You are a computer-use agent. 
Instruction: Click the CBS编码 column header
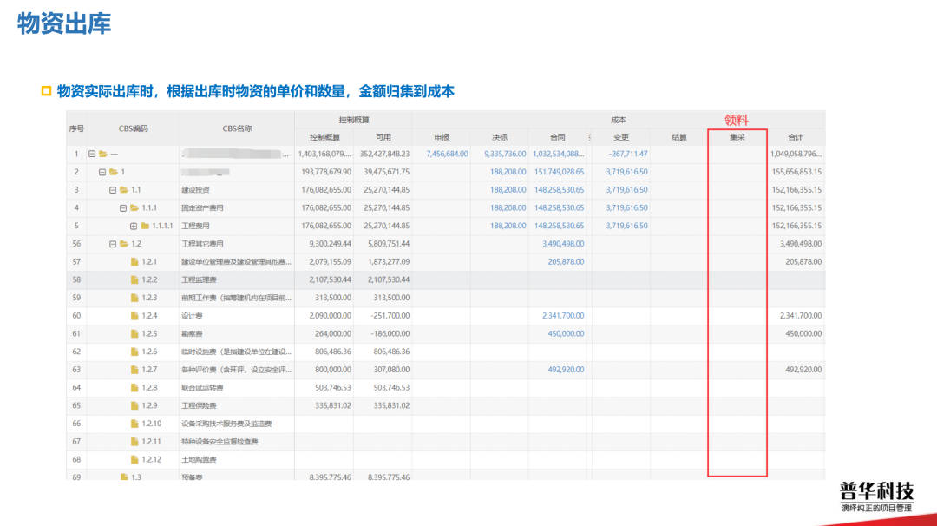(134, 128)
